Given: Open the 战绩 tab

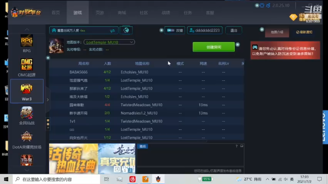Looking at the screenshot, I should 166,13.
